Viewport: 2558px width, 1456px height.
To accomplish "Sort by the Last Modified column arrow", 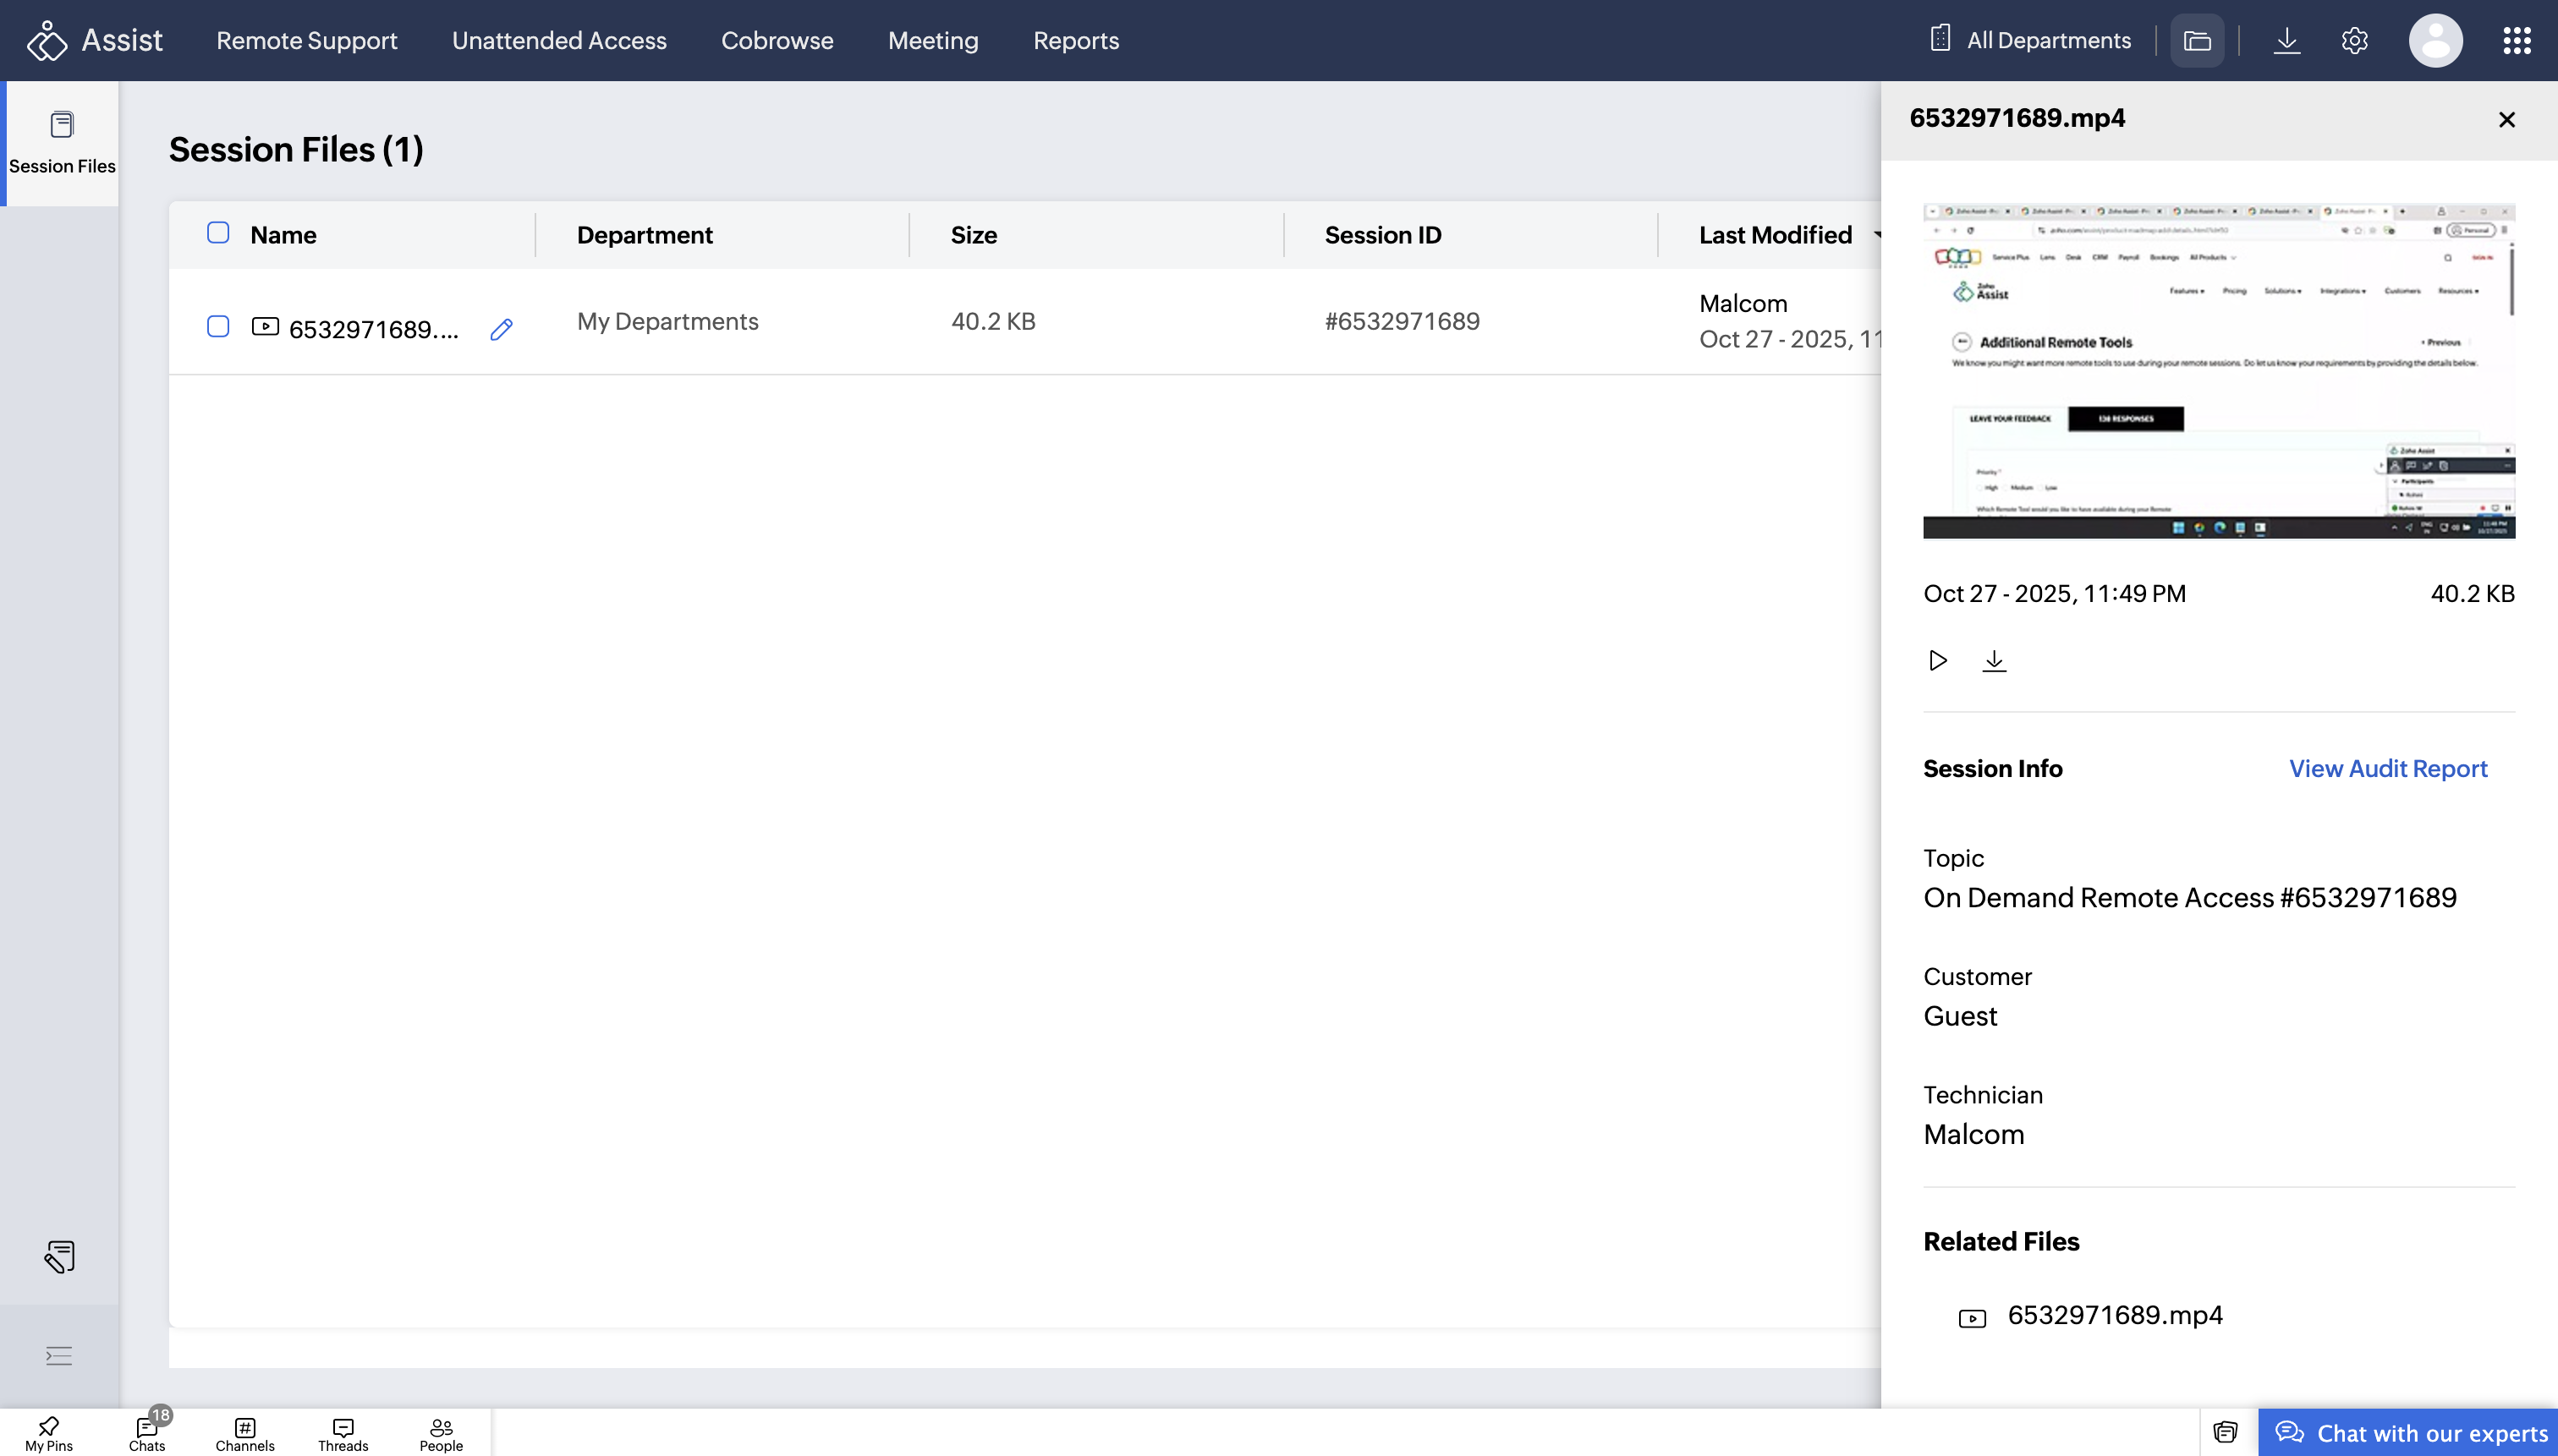I will 1877,235.
